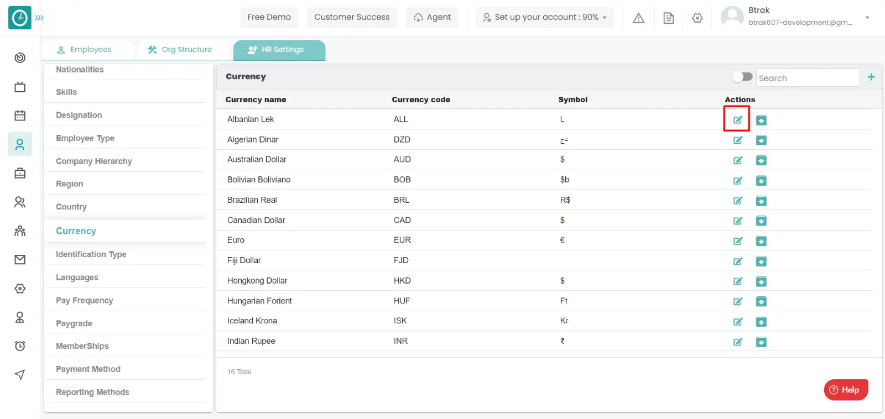Expand the left sidebar with double chevron
Image resolution: width=885 pixels, height=419 pixels.
pos(39,18)
